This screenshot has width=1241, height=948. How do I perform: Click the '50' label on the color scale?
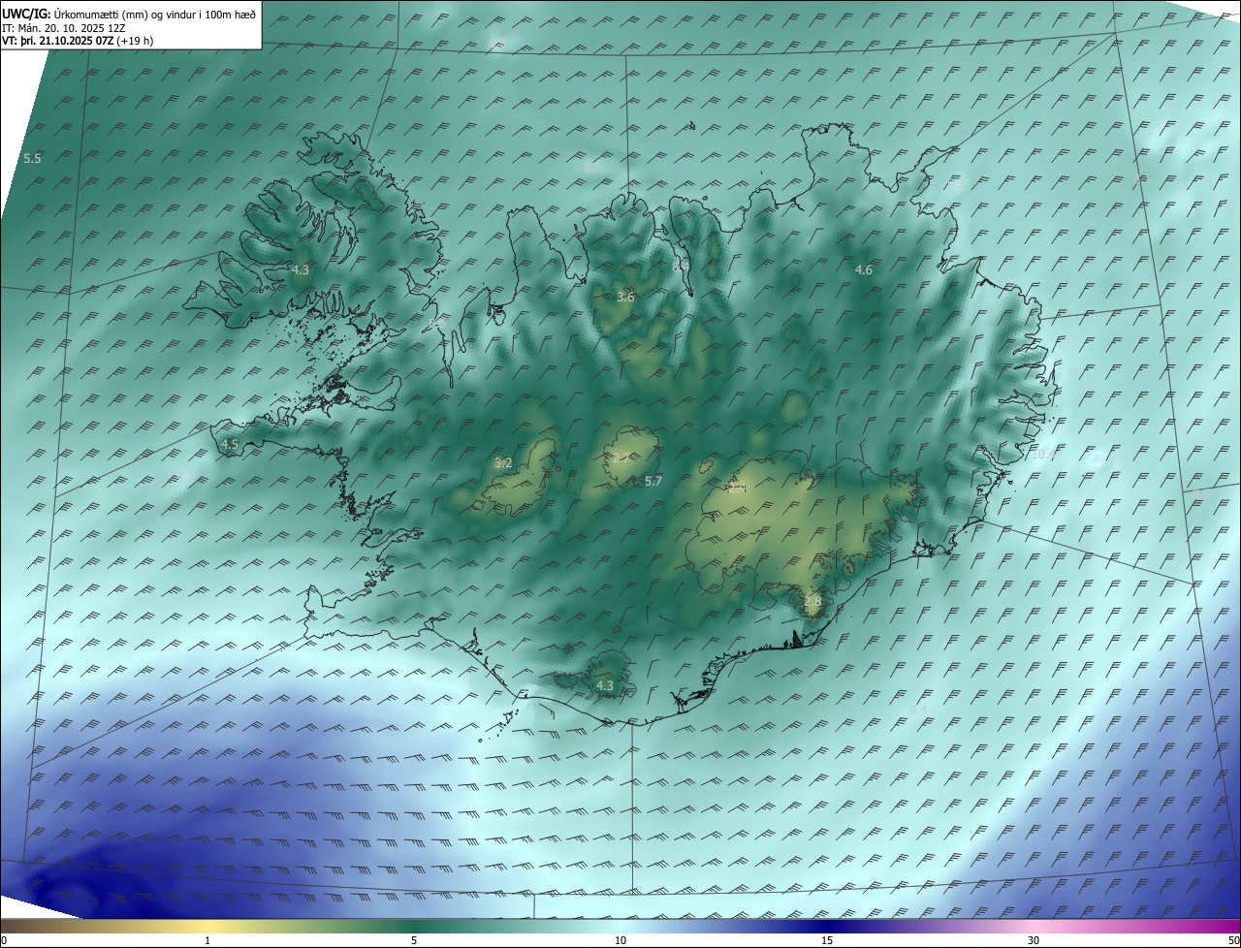(x=1233, y=940)
